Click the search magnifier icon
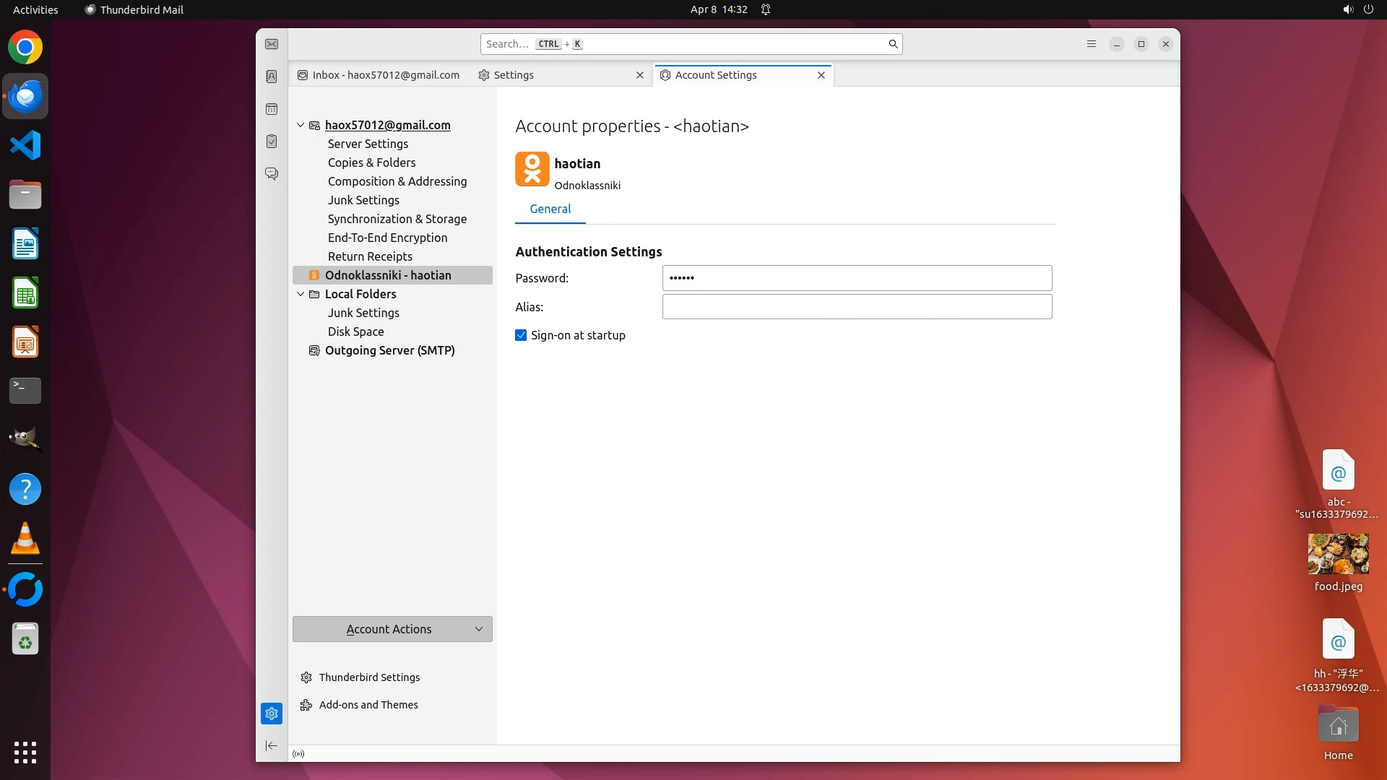 coord(893,44)
